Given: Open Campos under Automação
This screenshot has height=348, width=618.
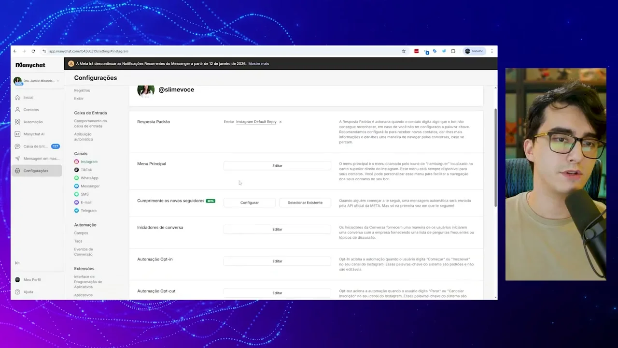Looking at the screenshot, I should (81, 233).
